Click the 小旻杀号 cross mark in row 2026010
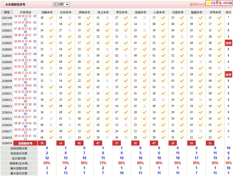233x176 pixels. pos(163,87)
